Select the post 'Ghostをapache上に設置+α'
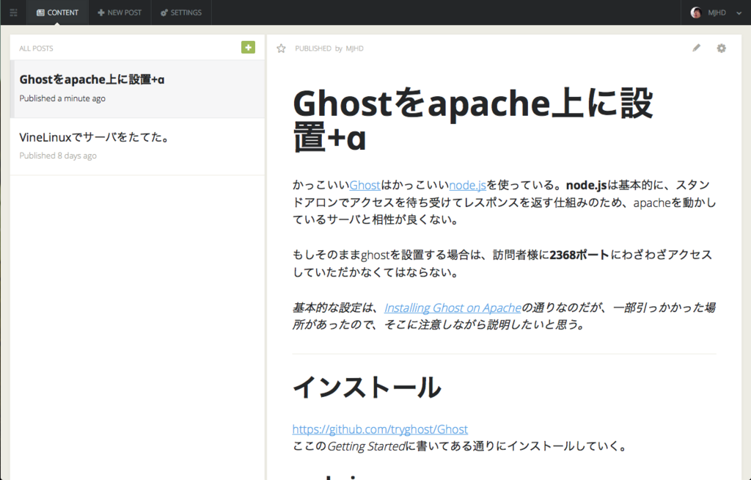The height and width of the screenshot is (480, 751). [x=137, y=89]
